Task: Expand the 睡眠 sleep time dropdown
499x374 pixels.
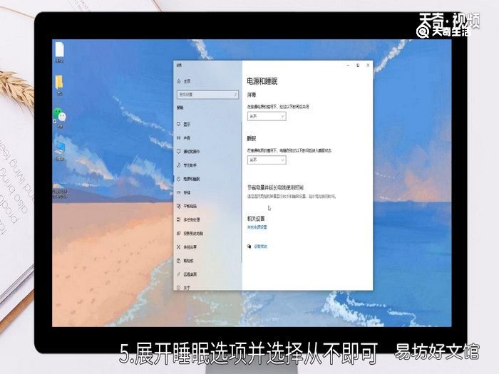Action: 267,160
